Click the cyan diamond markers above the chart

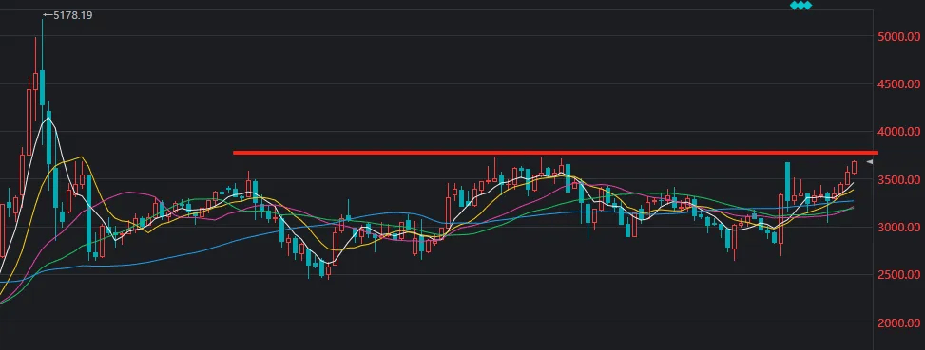click(800, 6)
